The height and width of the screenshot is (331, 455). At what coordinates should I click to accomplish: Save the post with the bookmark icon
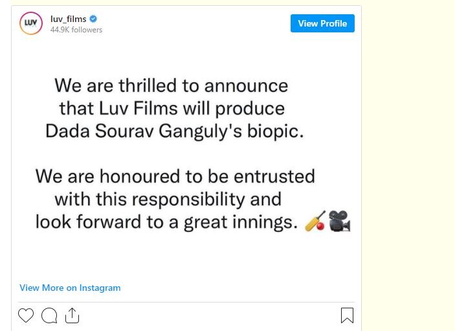pyautogui.click(x=347, y=315)
